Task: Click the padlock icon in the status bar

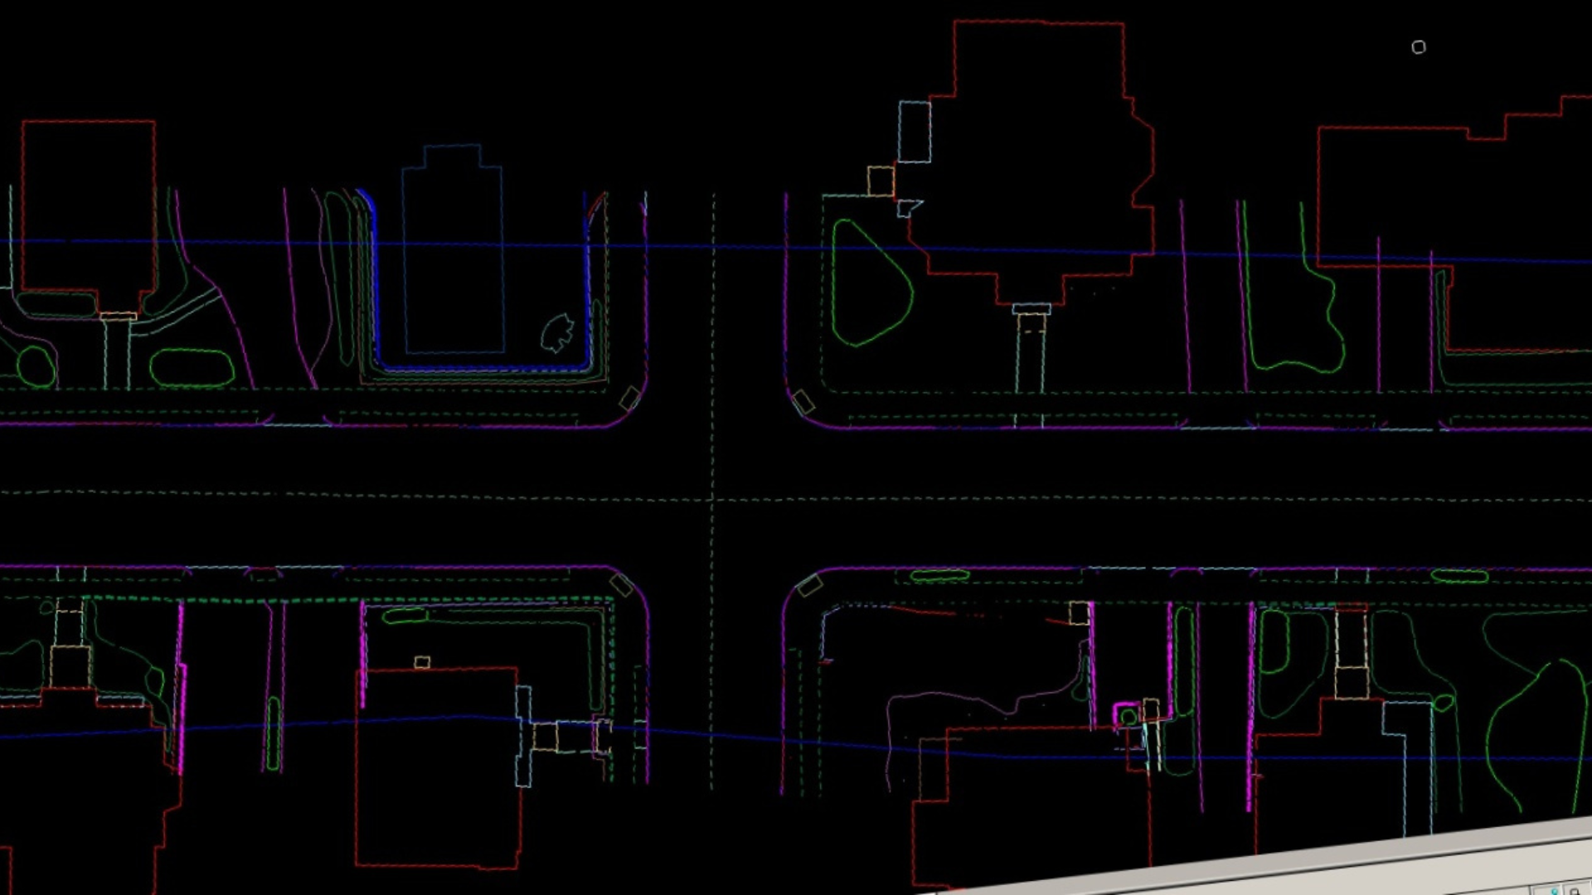Action: [1575, 892]
